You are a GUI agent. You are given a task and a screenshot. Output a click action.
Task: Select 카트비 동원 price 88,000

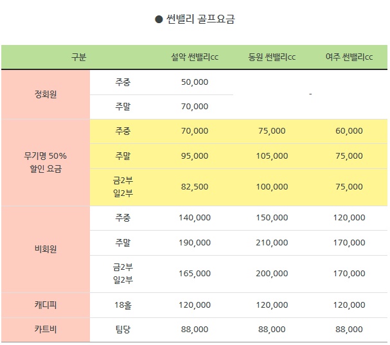coord(272,330)
